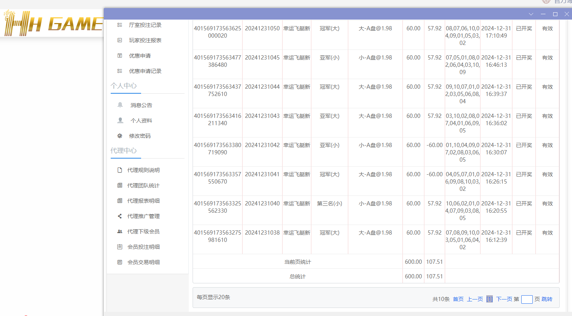Select the 会员投注明细 document icon
This screenshot has height=316, width=572.
point(120,247)
